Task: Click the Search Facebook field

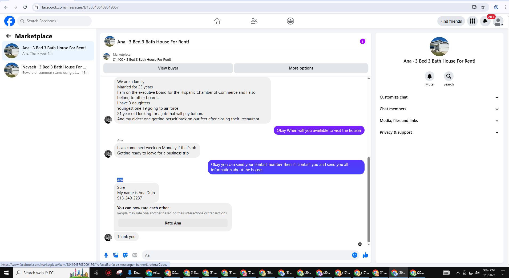Action: (x=54, y=21)
